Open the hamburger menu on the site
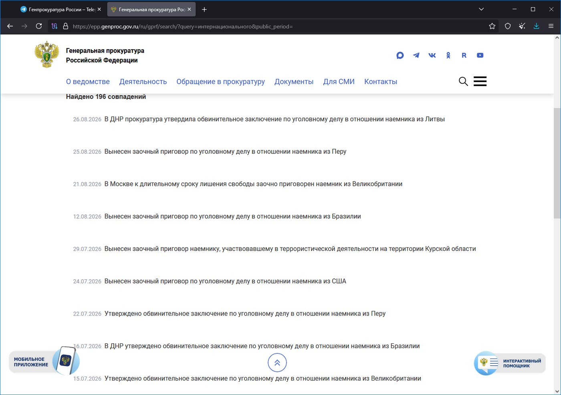 (480, 81)
